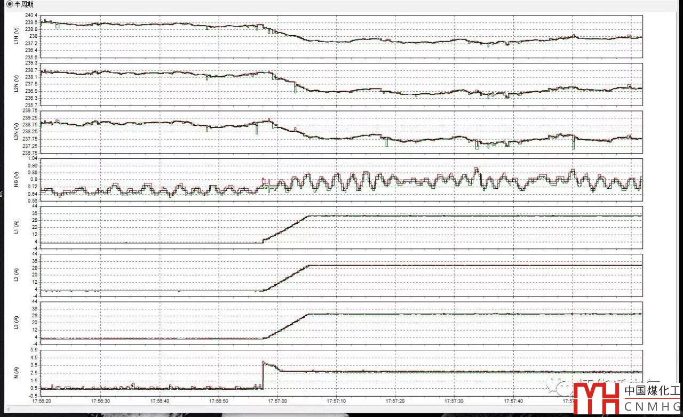Click the L3 current trend plot
683x417 pixels.
(341, 323)
